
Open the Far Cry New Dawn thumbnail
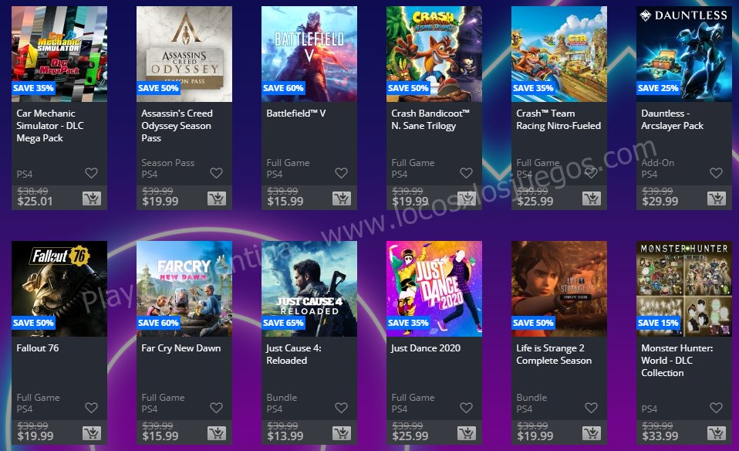point(184,289)
